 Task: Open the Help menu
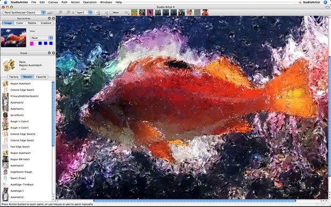[119, 2]
